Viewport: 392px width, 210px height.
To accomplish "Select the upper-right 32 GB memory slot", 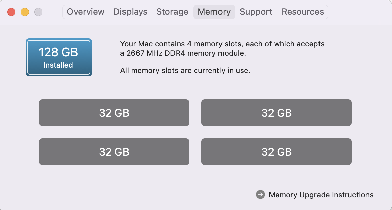I will [x=277, y=113].
